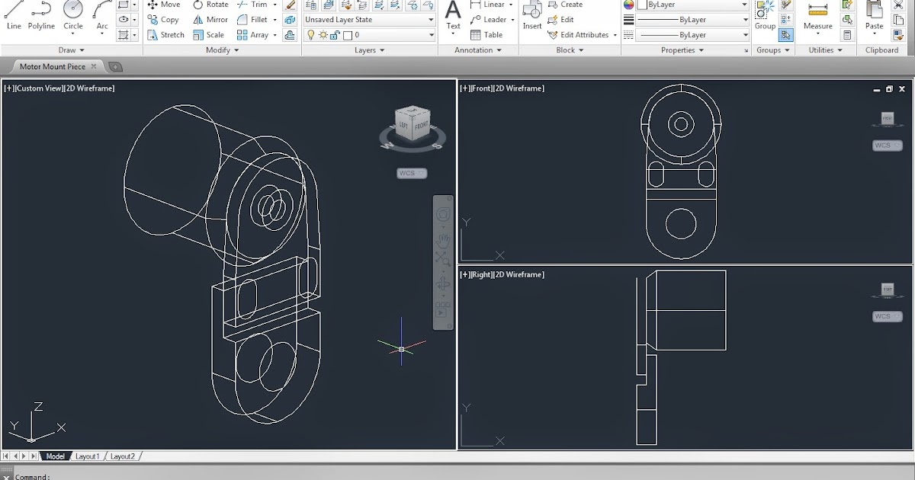
Task: Open the ByLayer color dropdown in Properties
Action: pos(743,5)
